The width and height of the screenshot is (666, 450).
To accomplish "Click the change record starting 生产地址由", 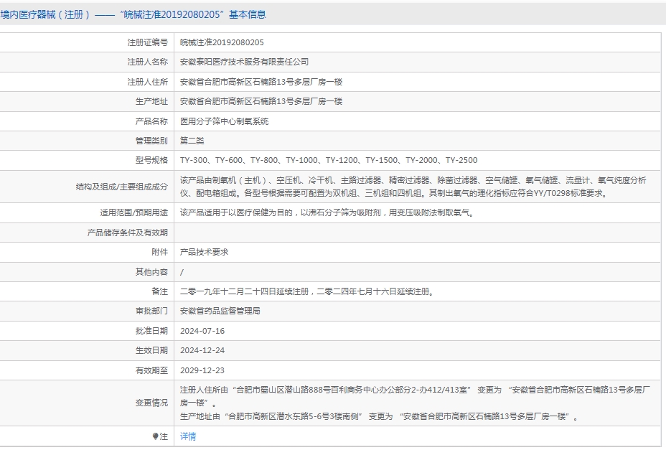I will point(379,417).
